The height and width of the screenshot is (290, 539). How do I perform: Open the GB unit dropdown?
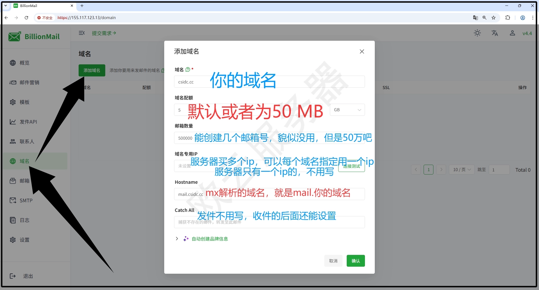347,110
